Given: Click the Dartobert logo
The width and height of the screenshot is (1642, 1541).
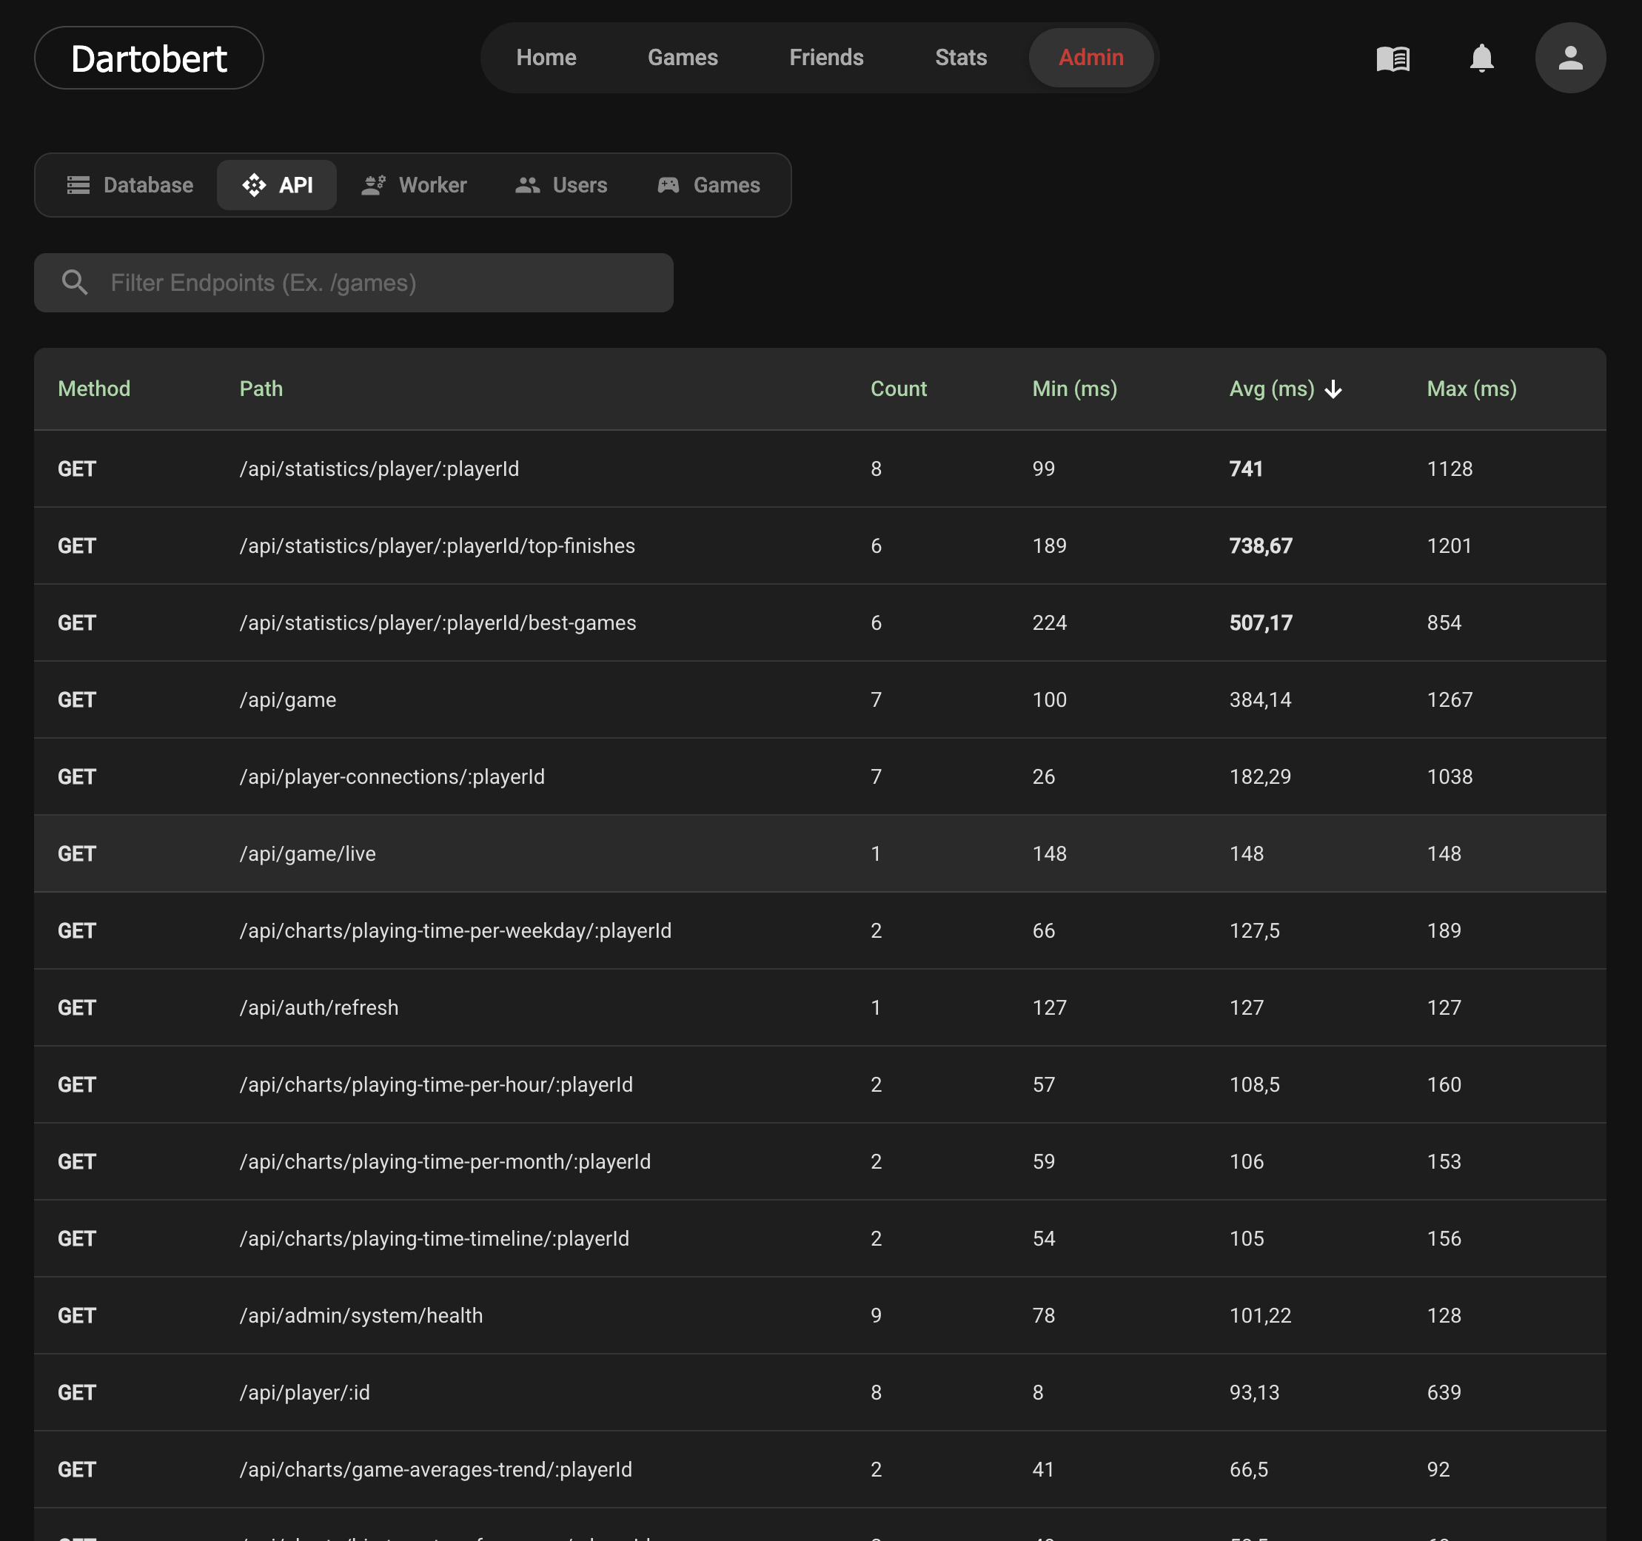Looking at the screenshot, I should click(x=149, y=58).
